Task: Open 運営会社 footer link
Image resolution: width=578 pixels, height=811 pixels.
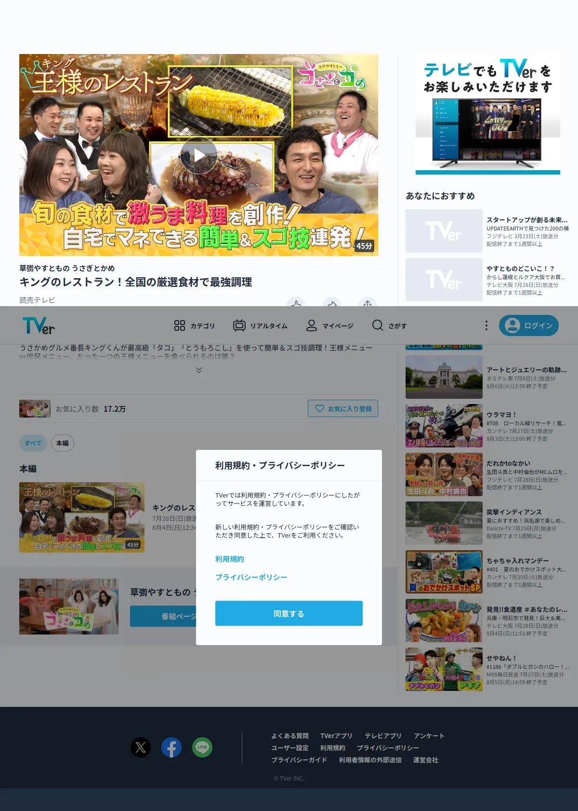Action: [426, 760]
